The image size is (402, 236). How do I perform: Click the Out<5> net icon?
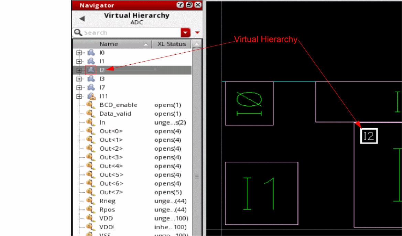click(x=90, y=174)
